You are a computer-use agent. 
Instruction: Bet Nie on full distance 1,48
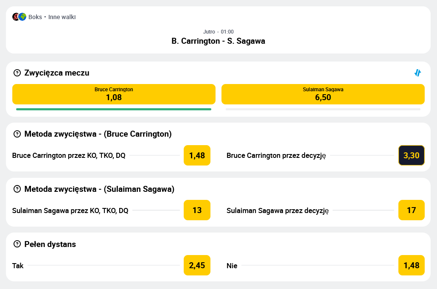pyautogui.click(x=411, y=265)
